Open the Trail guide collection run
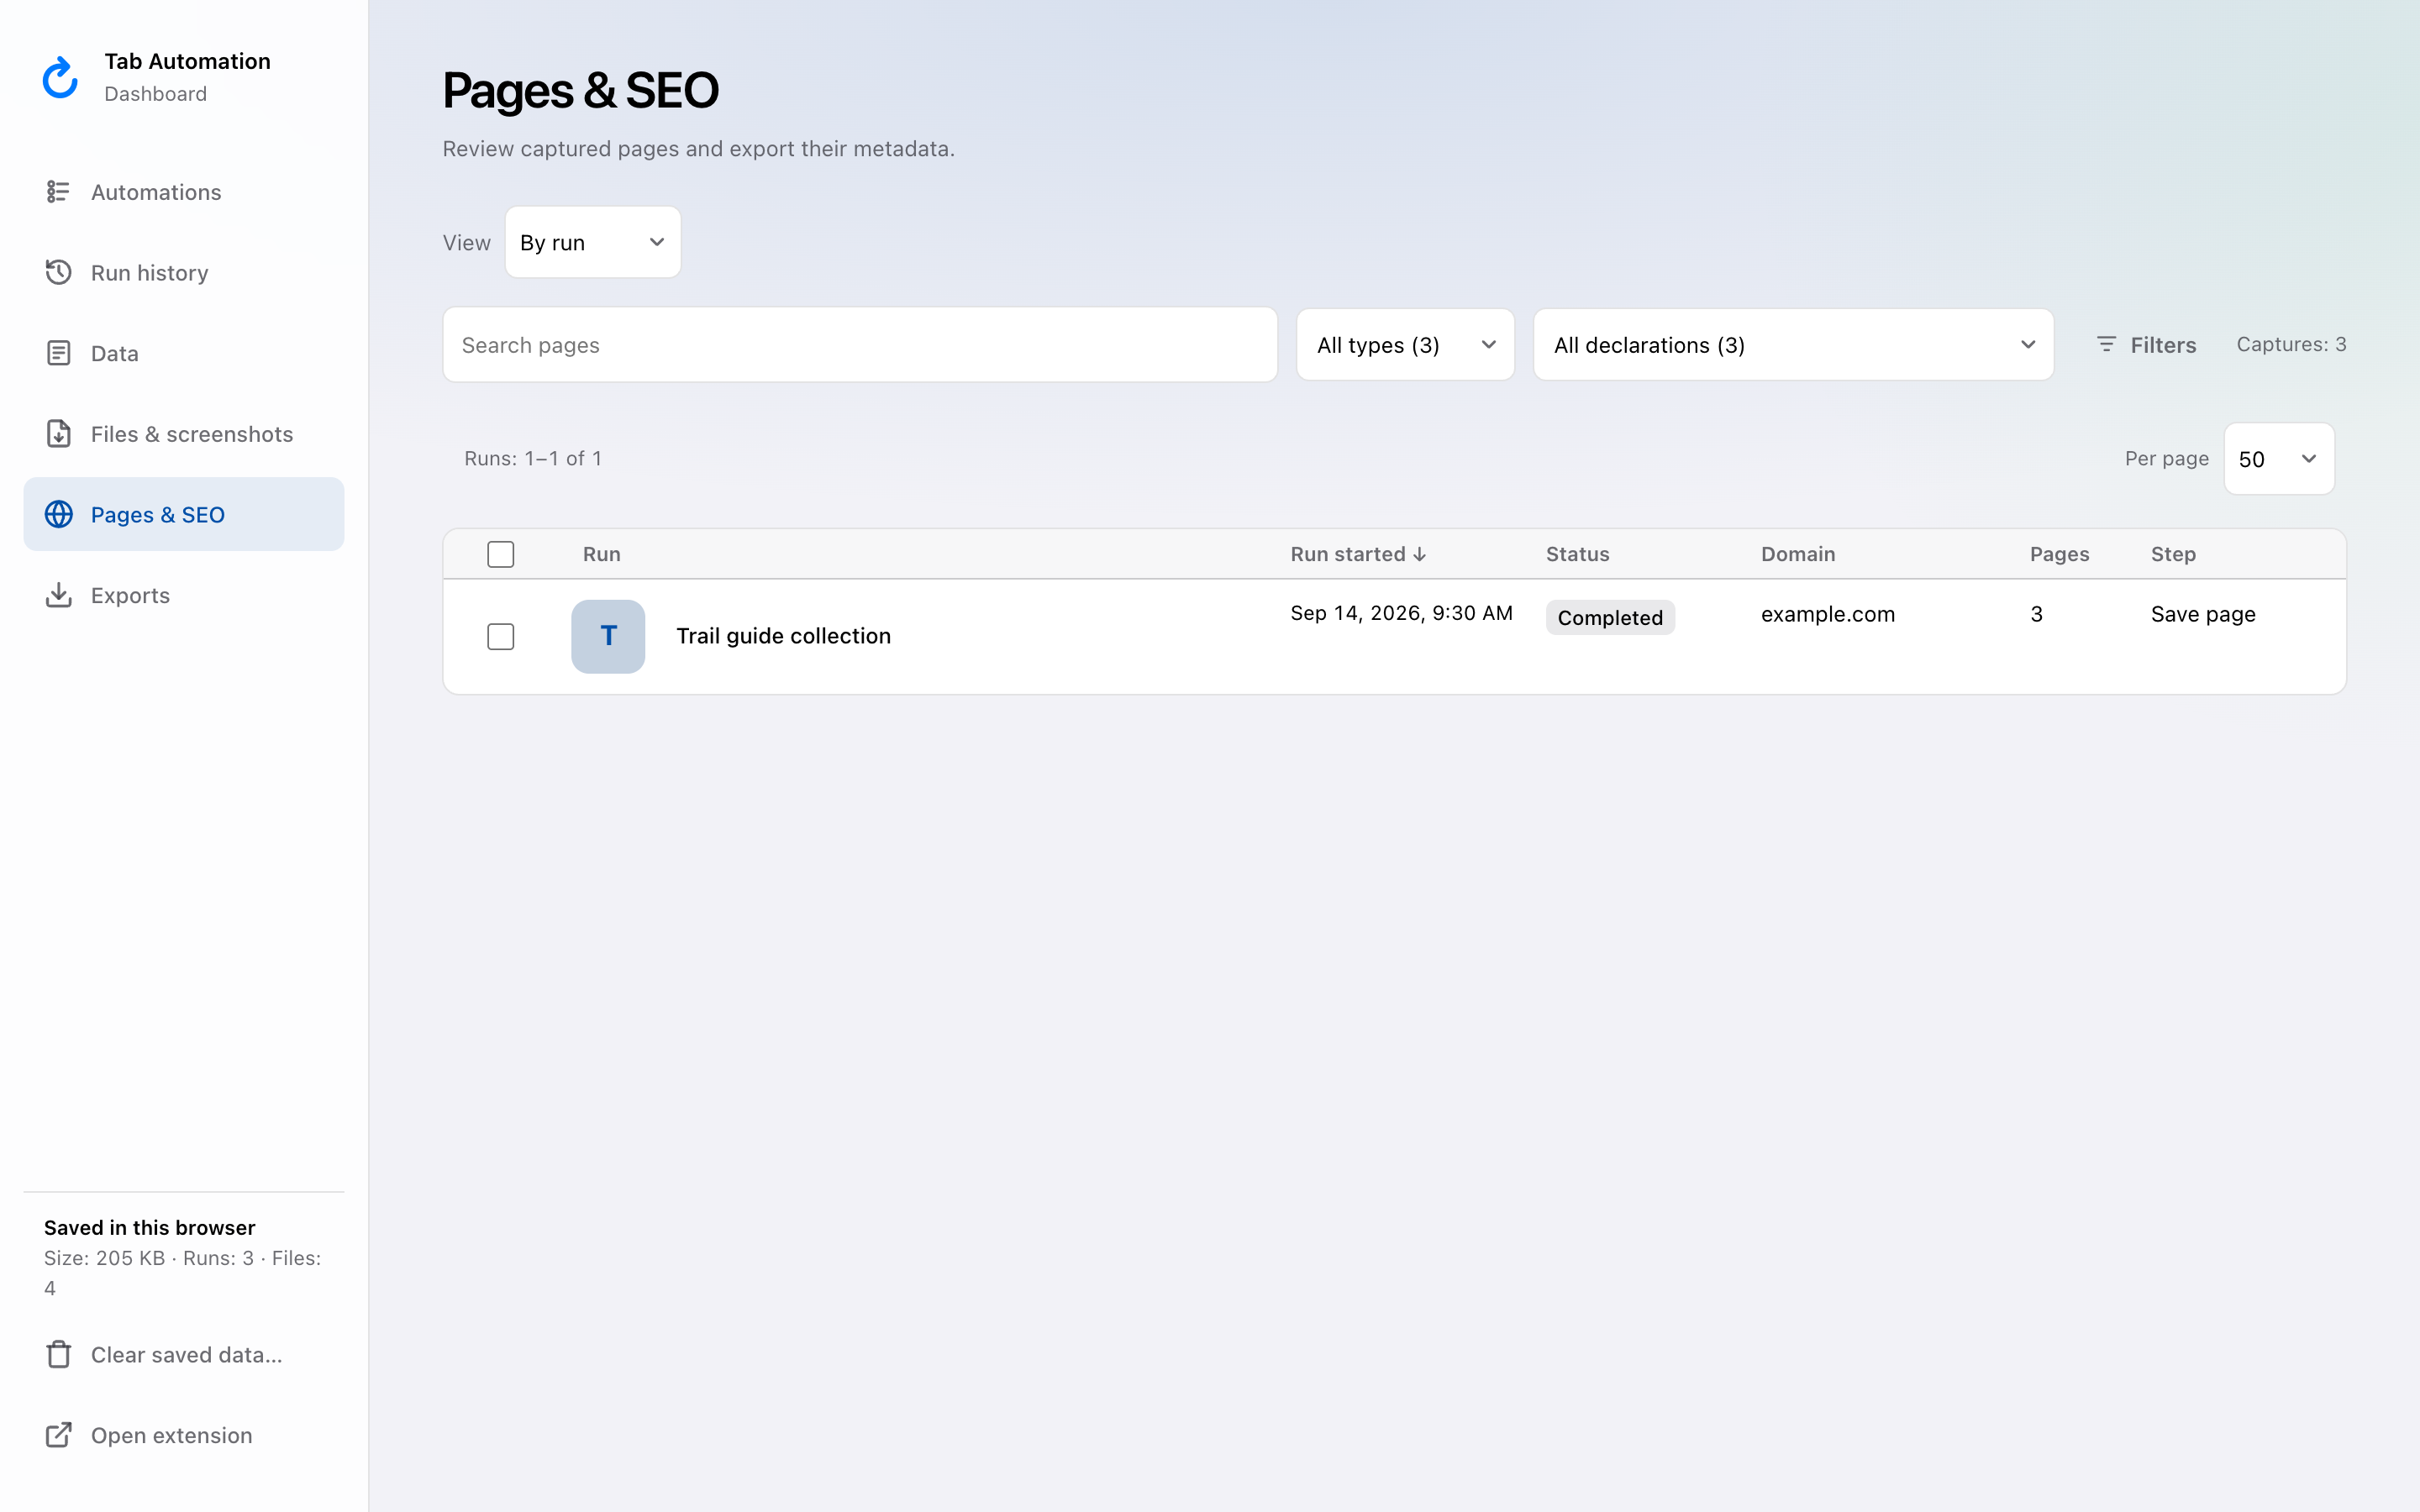 [783, 636]
